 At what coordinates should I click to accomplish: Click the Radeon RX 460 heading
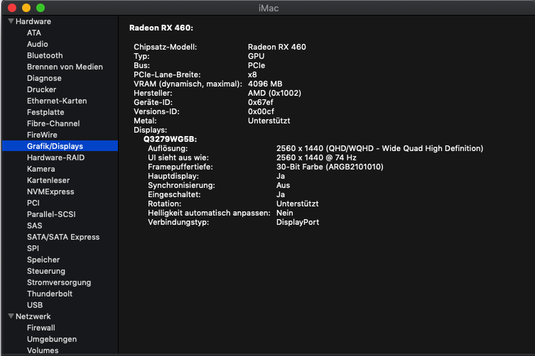(161, 28)
